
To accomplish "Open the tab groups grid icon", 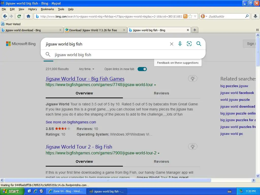I will tap(257, 30).
